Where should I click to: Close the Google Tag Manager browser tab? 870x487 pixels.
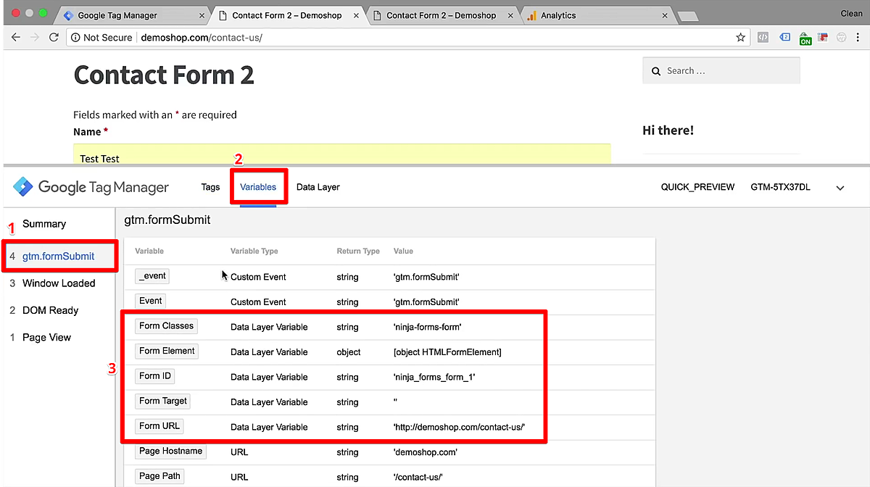click(201, 15)
